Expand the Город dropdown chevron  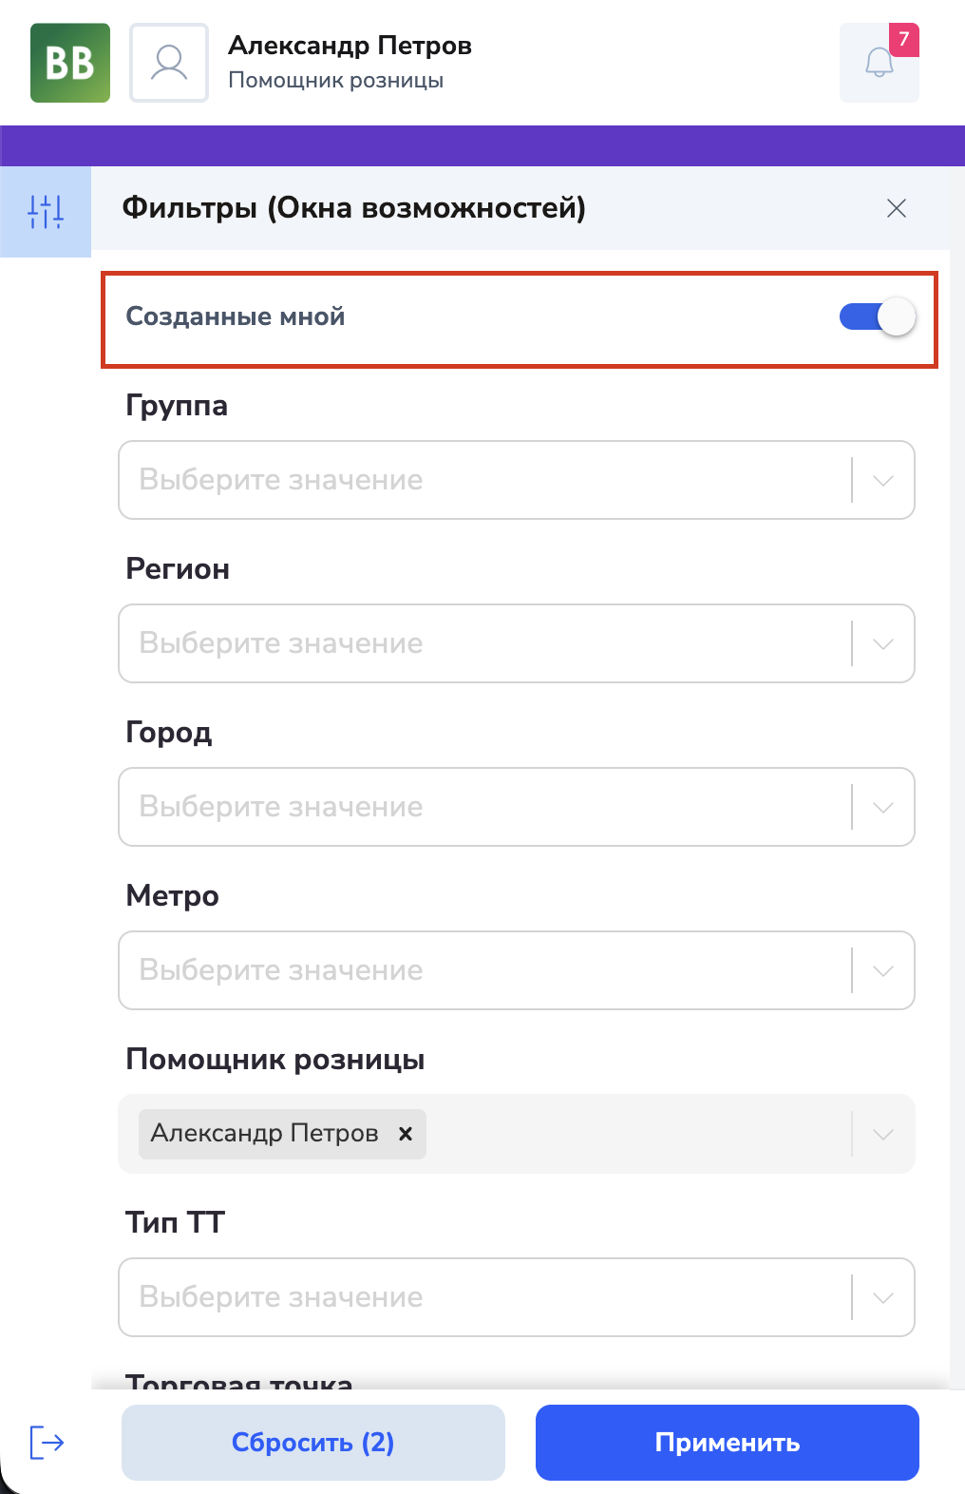(883, 807)
